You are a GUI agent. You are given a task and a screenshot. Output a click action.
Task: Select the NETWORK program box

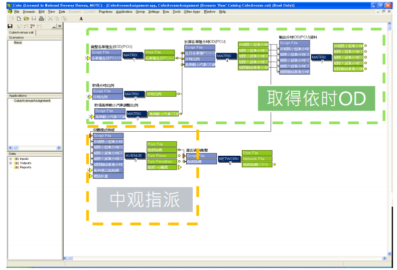(x=229, y=159)
